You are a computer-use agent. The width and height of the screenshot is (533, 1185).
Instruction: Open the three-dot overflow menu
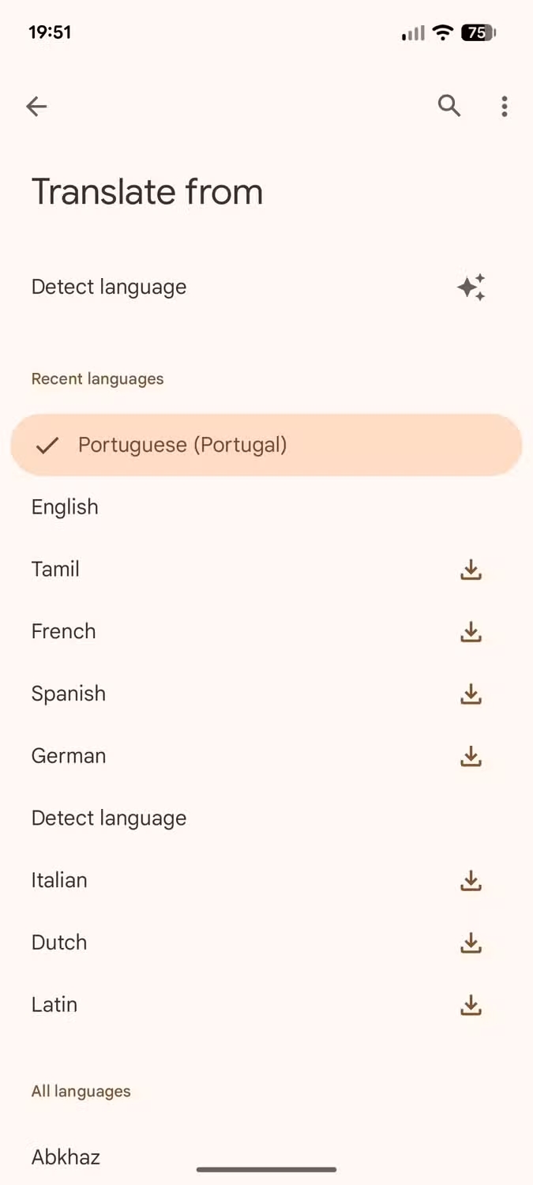pyautogui.click(x=504, y=106)
